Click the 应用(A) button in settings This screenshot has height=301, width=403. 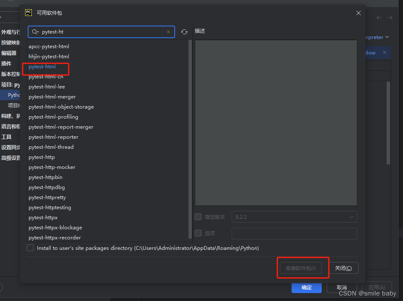377,287
